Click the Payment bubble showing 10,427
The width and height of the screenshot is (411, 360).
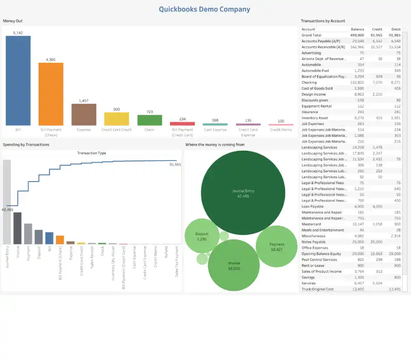click(x=277, y=246)
